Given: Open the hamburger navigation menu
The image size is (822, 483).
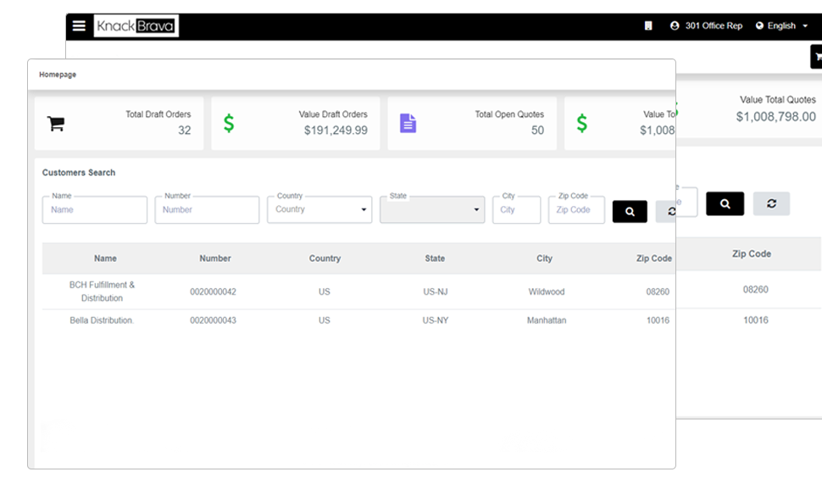Looking at the screenshot, I should point(79,25).
